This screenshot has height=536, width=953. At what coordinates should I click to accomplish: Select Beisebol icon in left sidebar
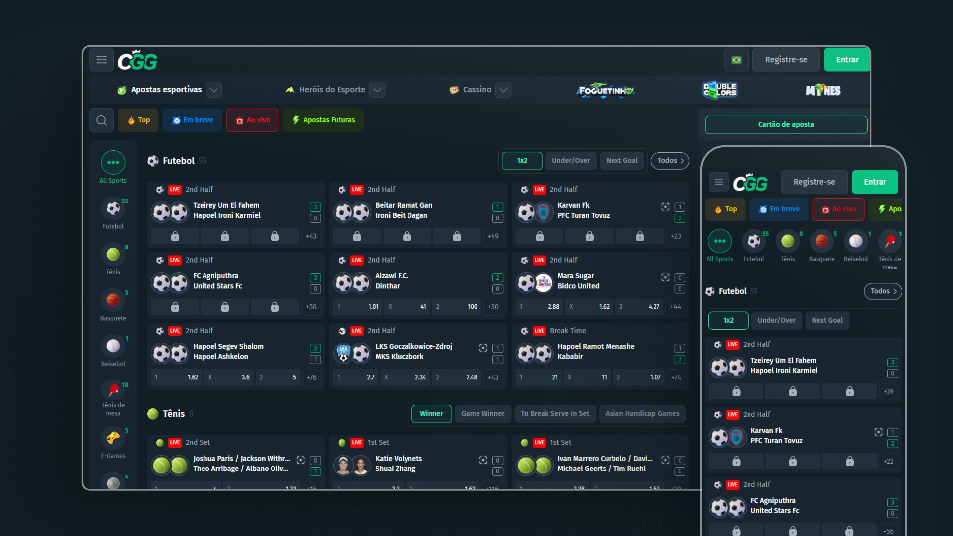(x=113, y=346)
